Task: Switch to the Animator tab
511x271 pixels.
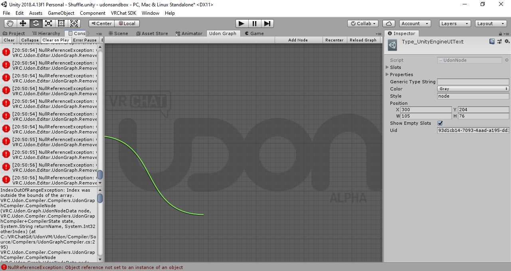Action: (189, 33)
